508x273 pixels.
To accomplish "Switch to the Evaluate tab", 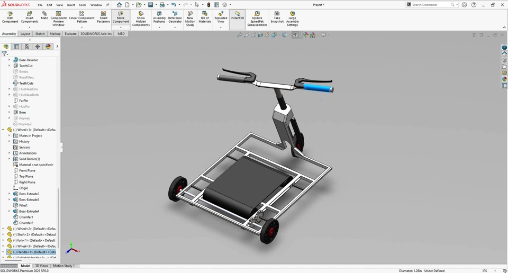I will click(70, 34).
